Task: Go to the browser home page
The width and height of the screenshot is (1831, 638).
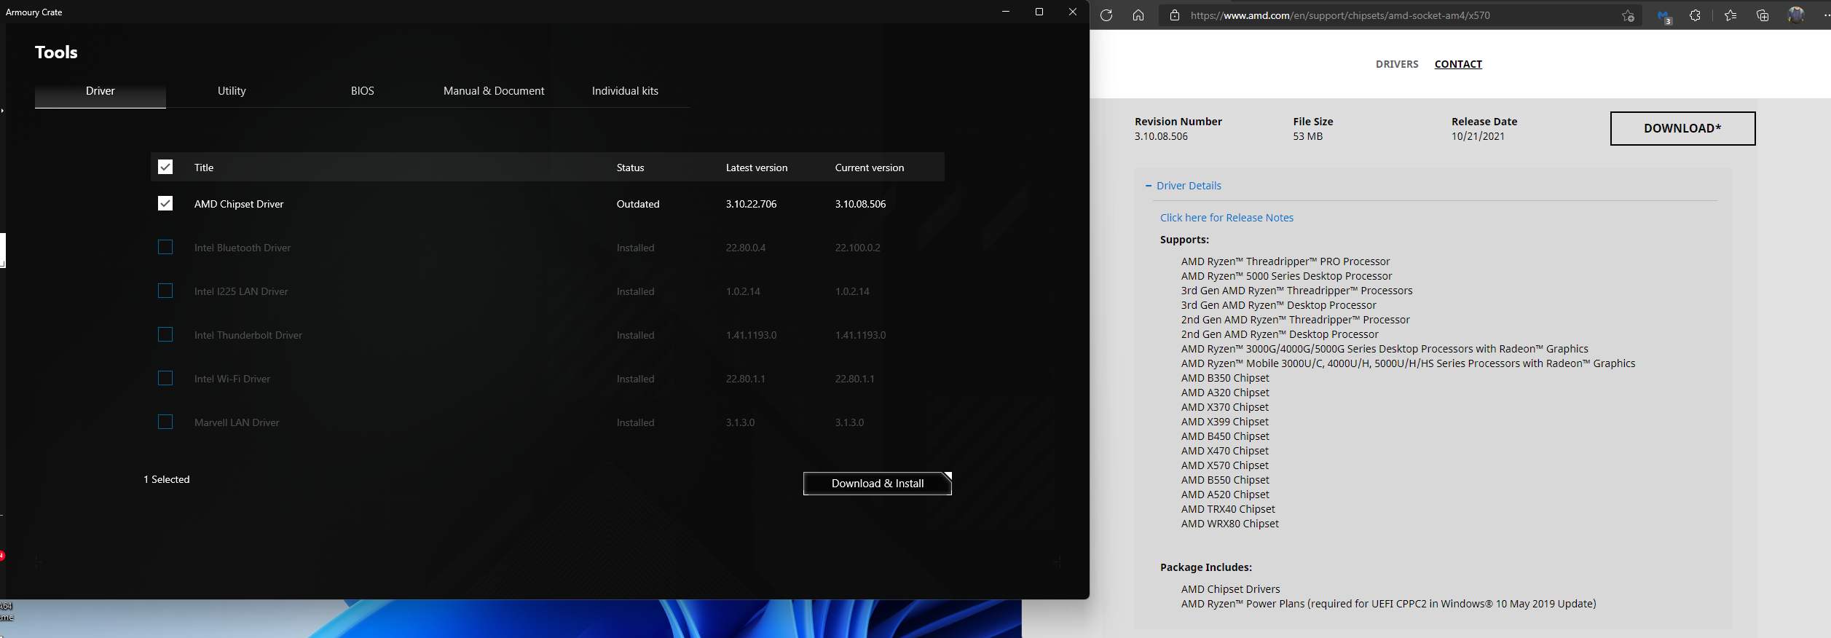Action: 1138,15
